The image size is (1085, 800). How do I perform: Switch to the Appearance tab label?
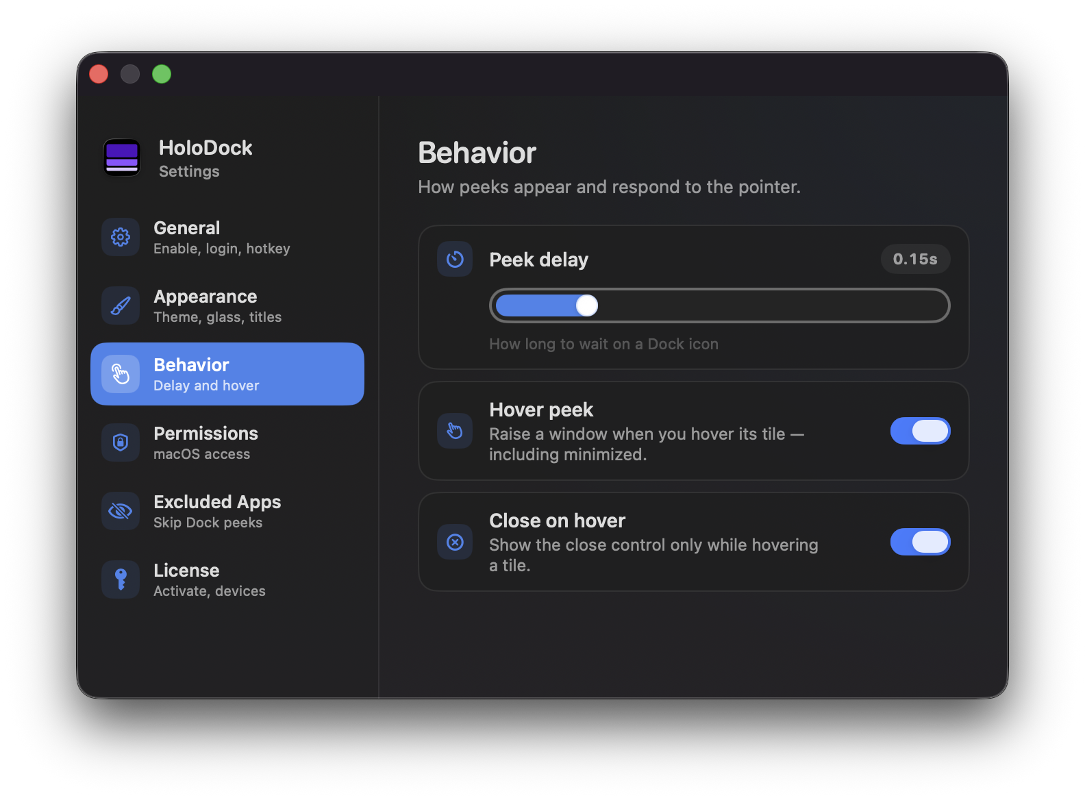[205, 297]
